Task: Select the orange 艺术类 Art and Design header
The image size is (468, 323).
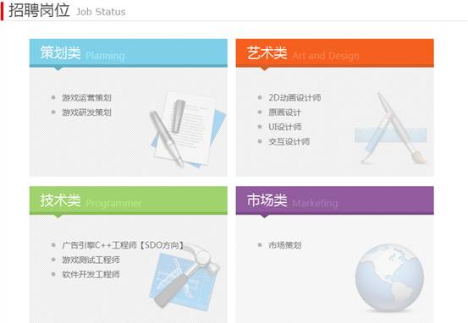Action: pos(334,52)
